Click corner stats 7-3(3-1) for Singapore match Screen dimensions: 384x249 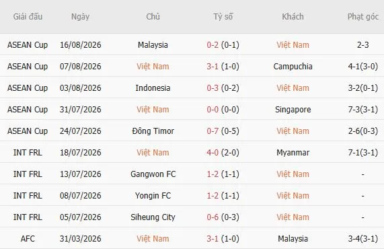(363, 110)
